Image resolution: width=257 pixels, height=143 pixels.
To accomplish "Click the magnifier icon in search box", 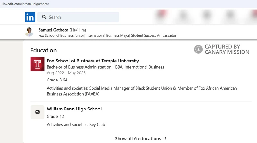I will pyautogui.click(x=44, y=17).
